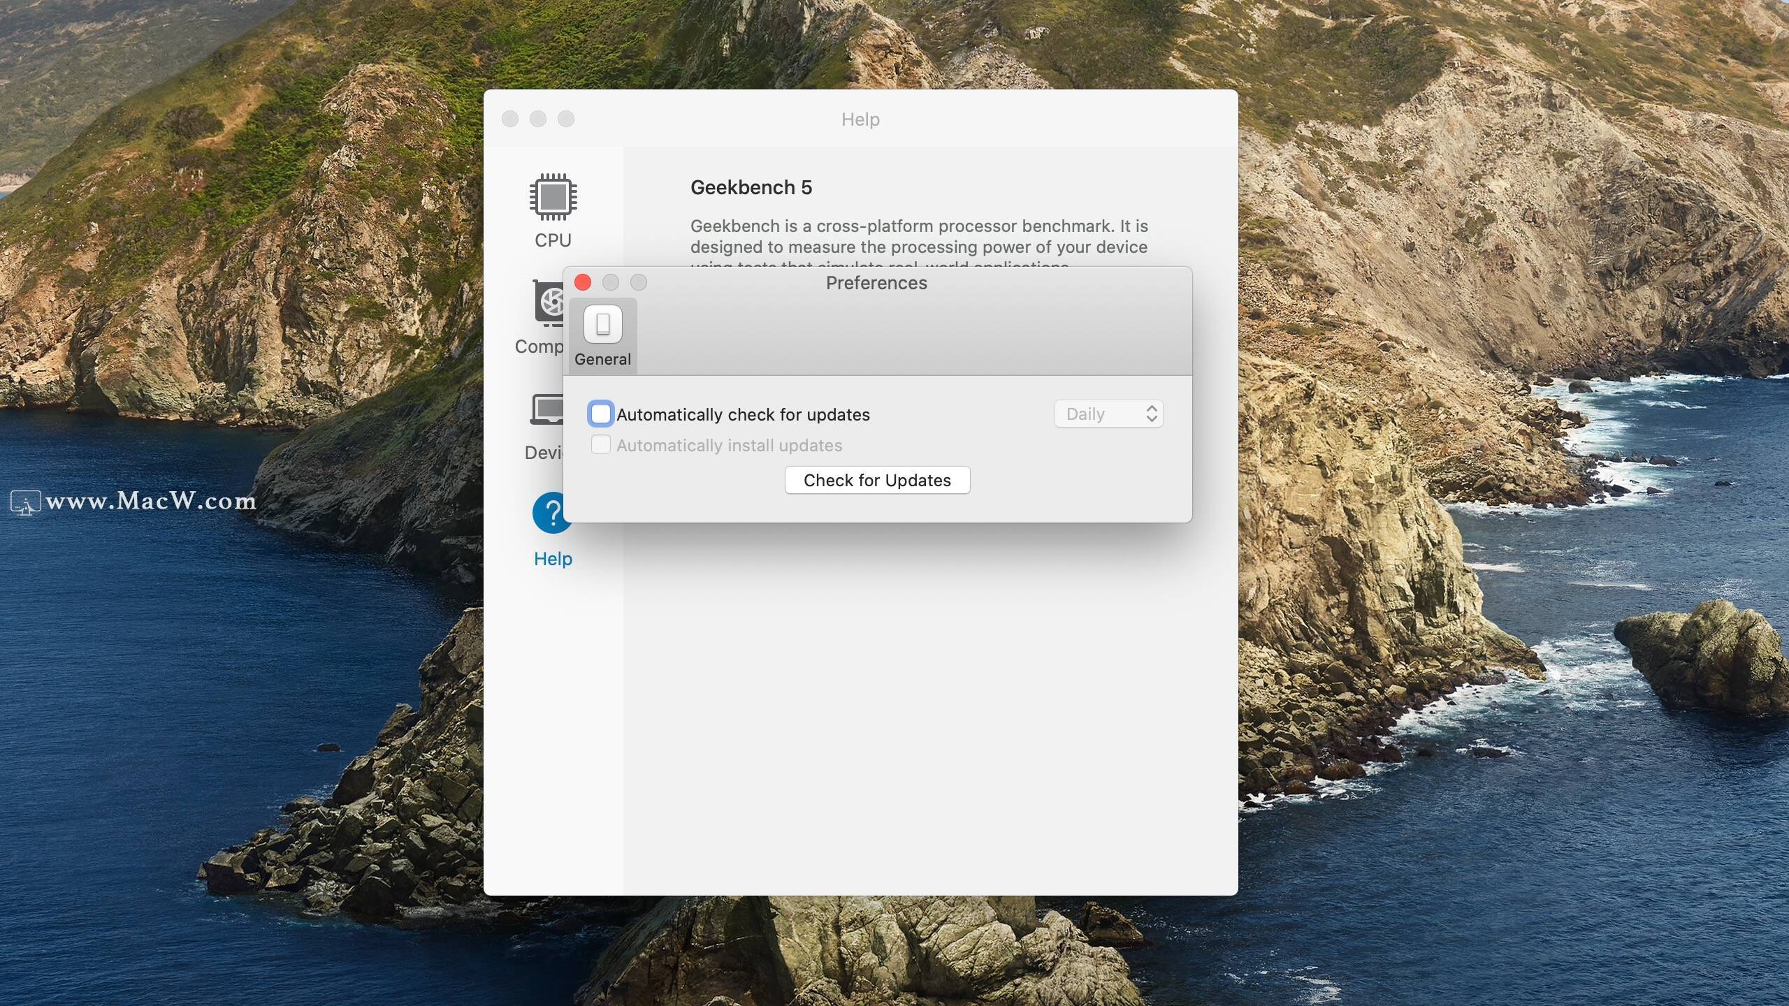Click the Help window zoom button
The height and width of the screenshot is (1006, 1789).
click(566, 119)
